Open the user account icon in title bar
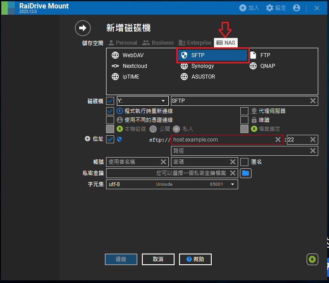The image size is (329, 283). (296, 8)
